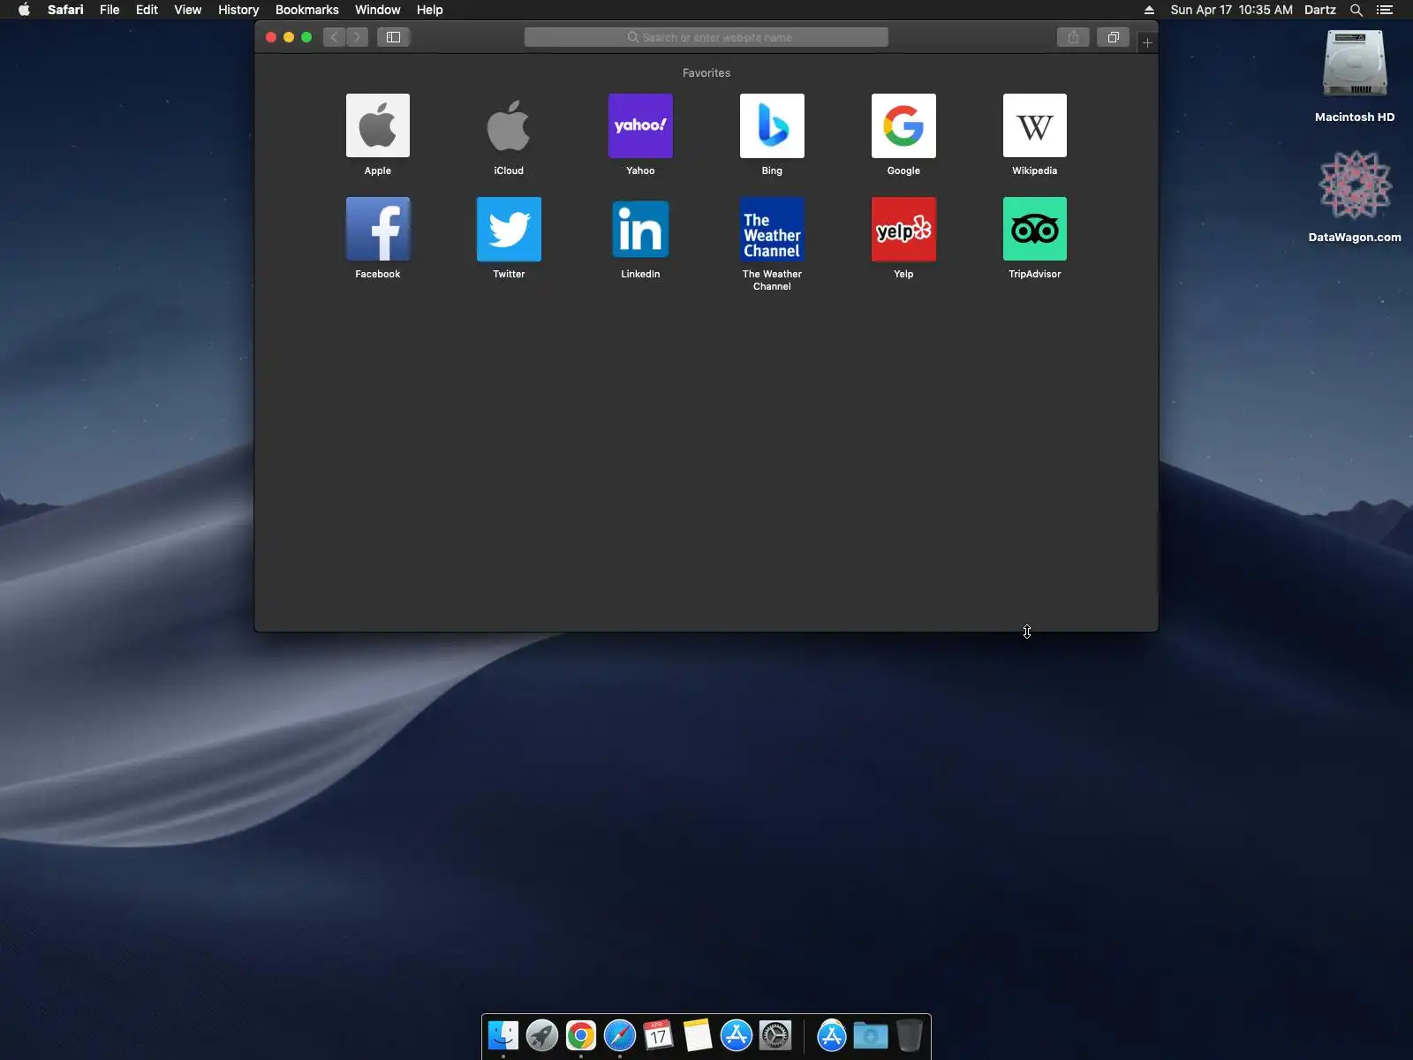Open the Twitter favorite tile

click(x=509, y=229)
